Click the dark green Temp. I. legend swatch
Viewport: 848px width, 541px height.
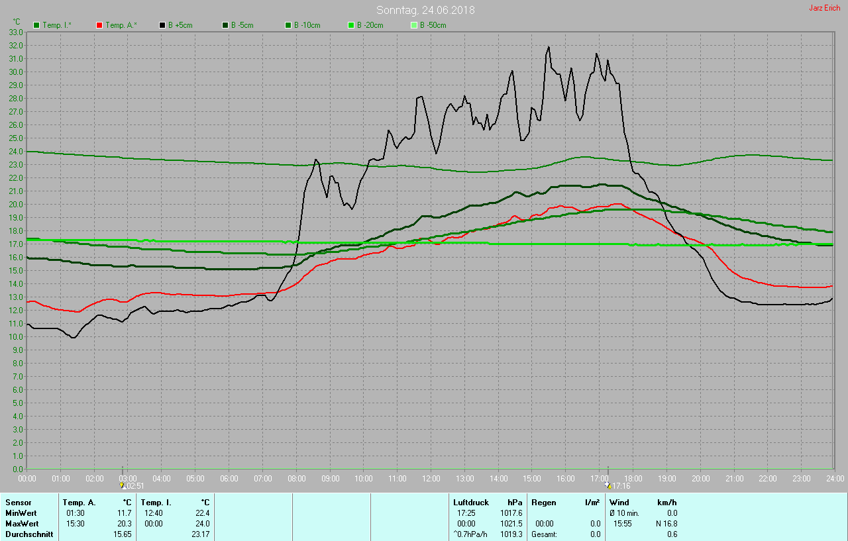pyautogui.click(x=36, y=25)
